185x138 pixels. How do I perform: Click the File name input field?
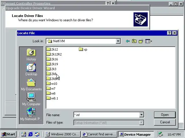pyautogui.click(x=106, y=115)
